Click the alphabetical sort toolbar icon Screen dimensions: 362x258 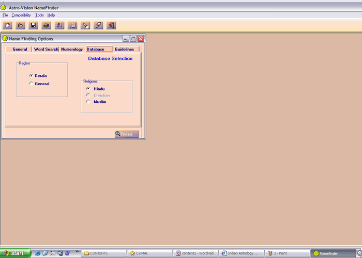[x=59, y=25]
